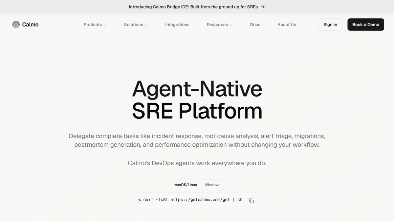
Task: Click Book a Demo
Action: pos(366,25)
